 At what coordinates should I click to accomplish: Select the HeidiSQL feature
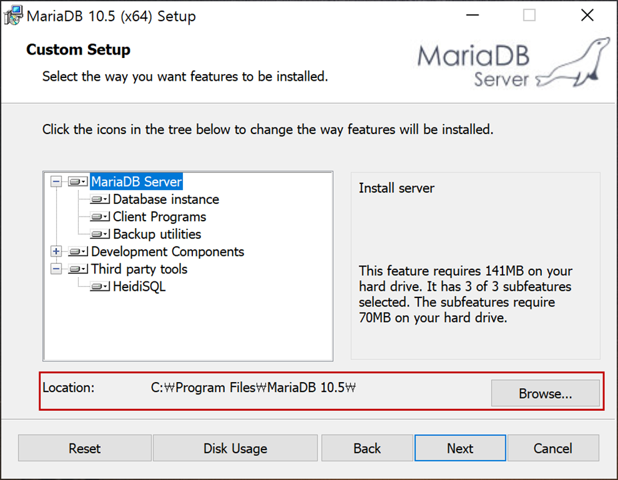point(139,286)
